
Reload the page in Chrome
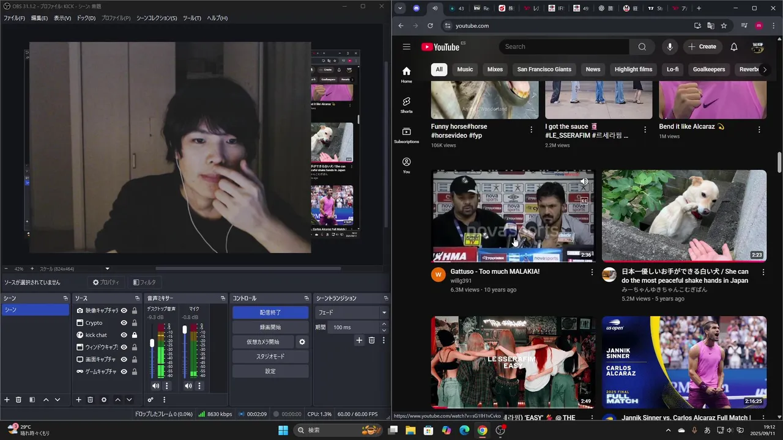coord(430,26)
